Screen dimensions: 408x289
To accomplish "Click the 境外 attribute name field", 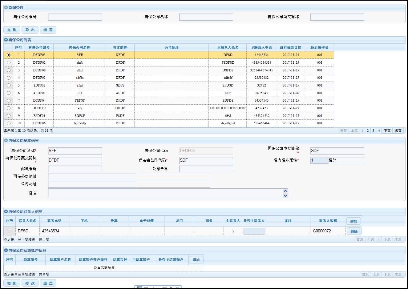I will [346, 160].
